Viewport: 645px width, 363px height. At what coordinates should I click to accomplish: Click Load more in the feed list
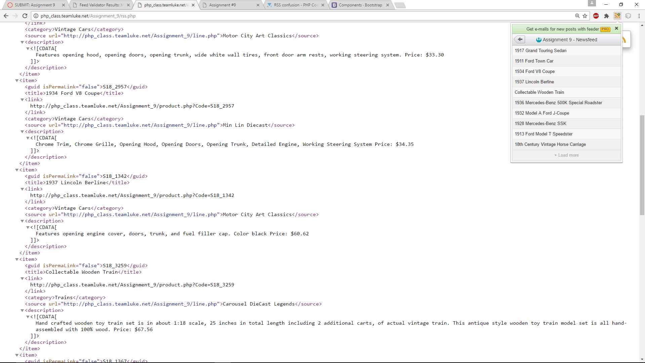tap(566, 155)
